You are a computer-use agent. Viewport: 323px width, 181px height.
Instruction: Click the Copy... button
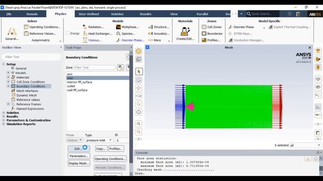tap(101, 149)
